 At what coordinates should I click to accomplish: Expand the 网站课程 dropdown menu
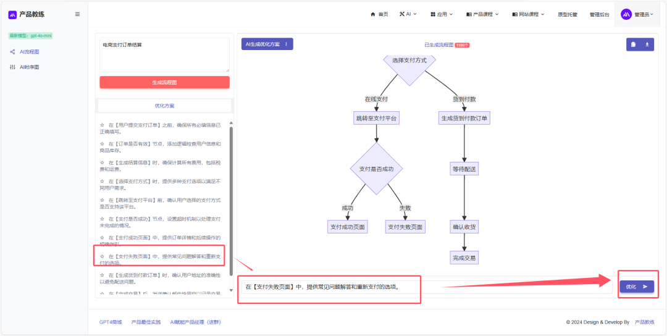coord(528,14)
